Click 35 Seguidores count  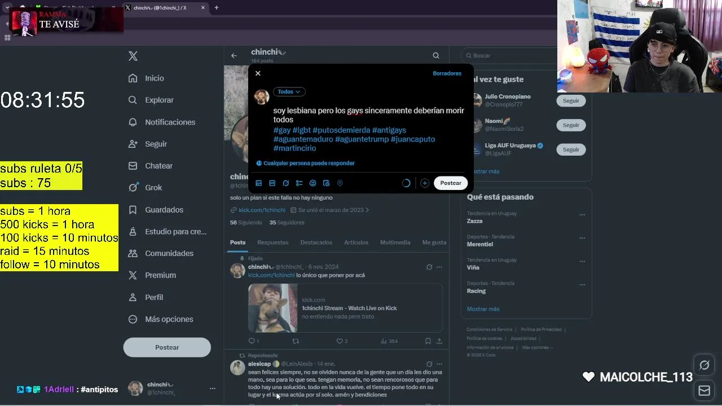(x=287, y=223)
